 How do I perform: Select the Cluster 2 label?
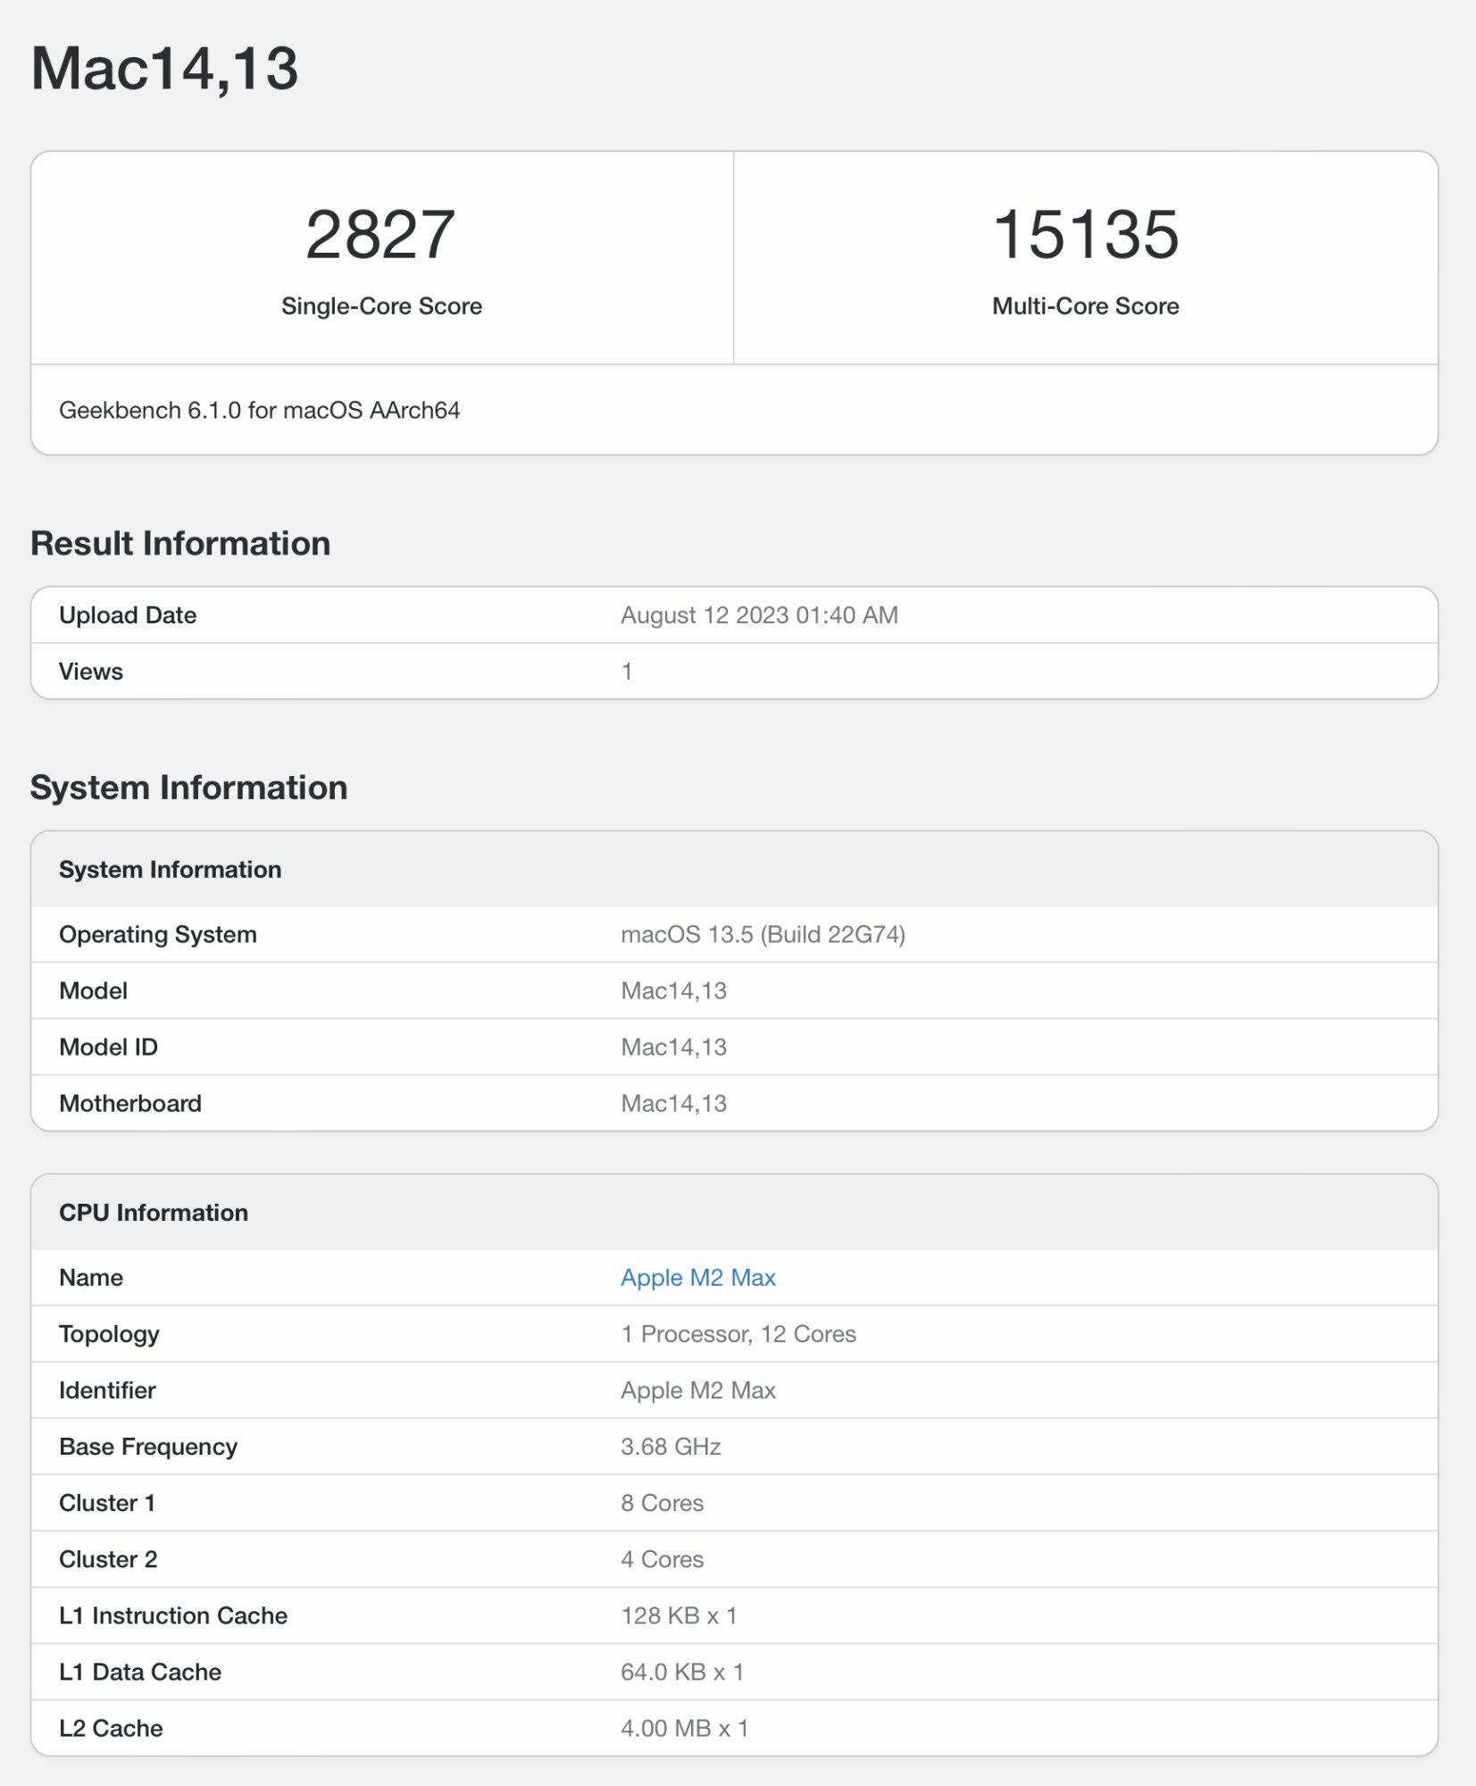pos(108,1559)
